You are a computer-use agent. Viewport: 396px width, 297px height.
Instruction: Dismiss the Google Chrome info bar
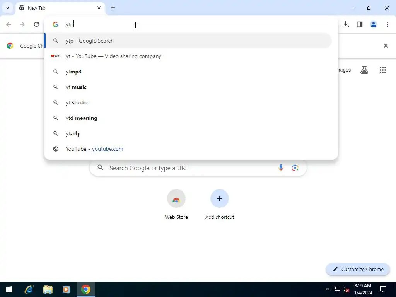click(386, 46)
